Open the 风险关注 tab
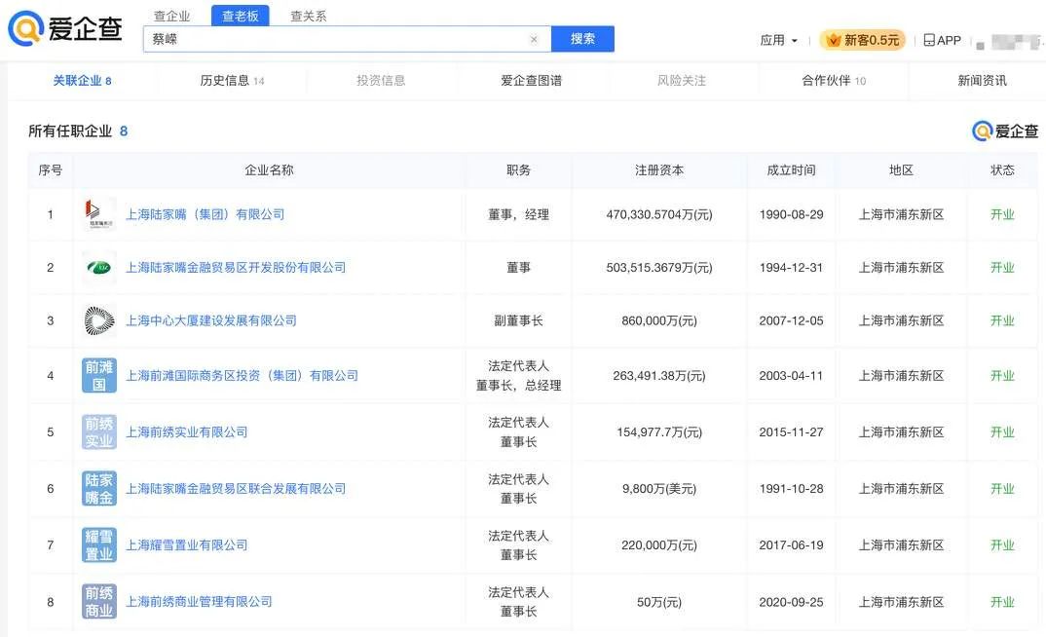Image resolution: width=1046 pixels, height=637 pixels. click(682, 81)
